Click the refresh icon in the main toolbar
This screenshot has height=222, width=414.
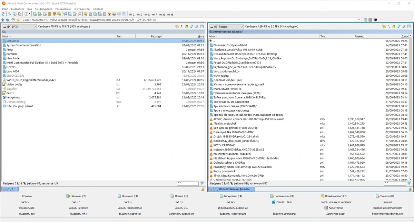[x=3, y=14]
